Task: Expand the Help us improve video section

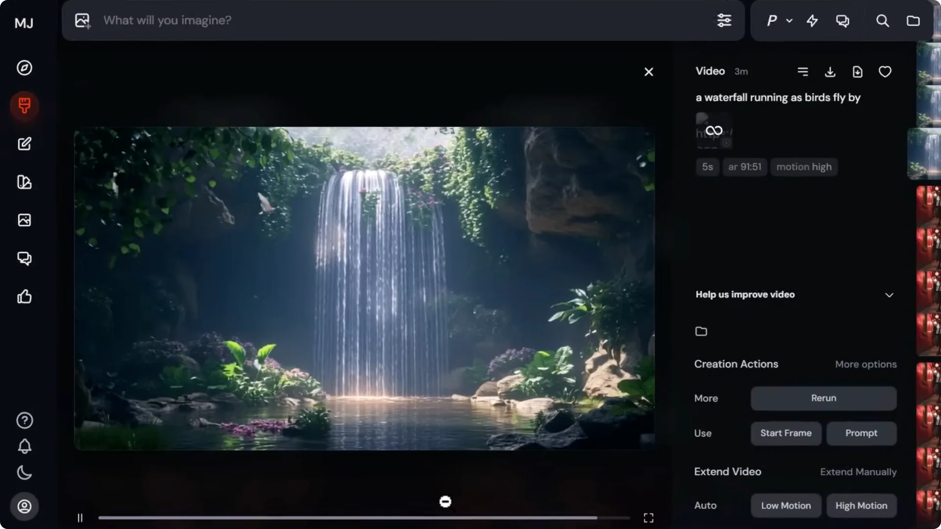Action: pos(889,295)
